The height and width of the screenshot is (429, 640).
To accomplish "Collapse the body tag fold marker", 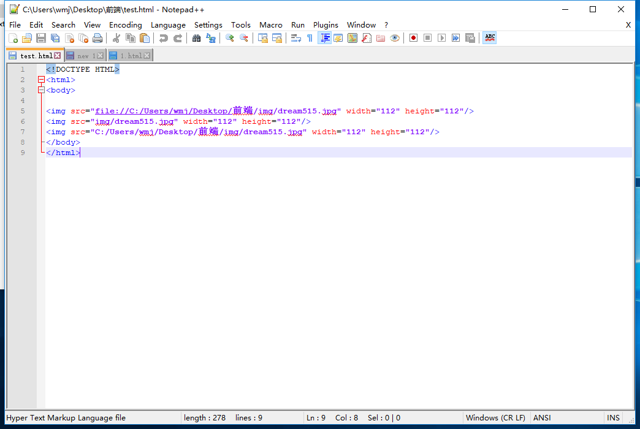I will pyautogui.click(x=41, y=90).
